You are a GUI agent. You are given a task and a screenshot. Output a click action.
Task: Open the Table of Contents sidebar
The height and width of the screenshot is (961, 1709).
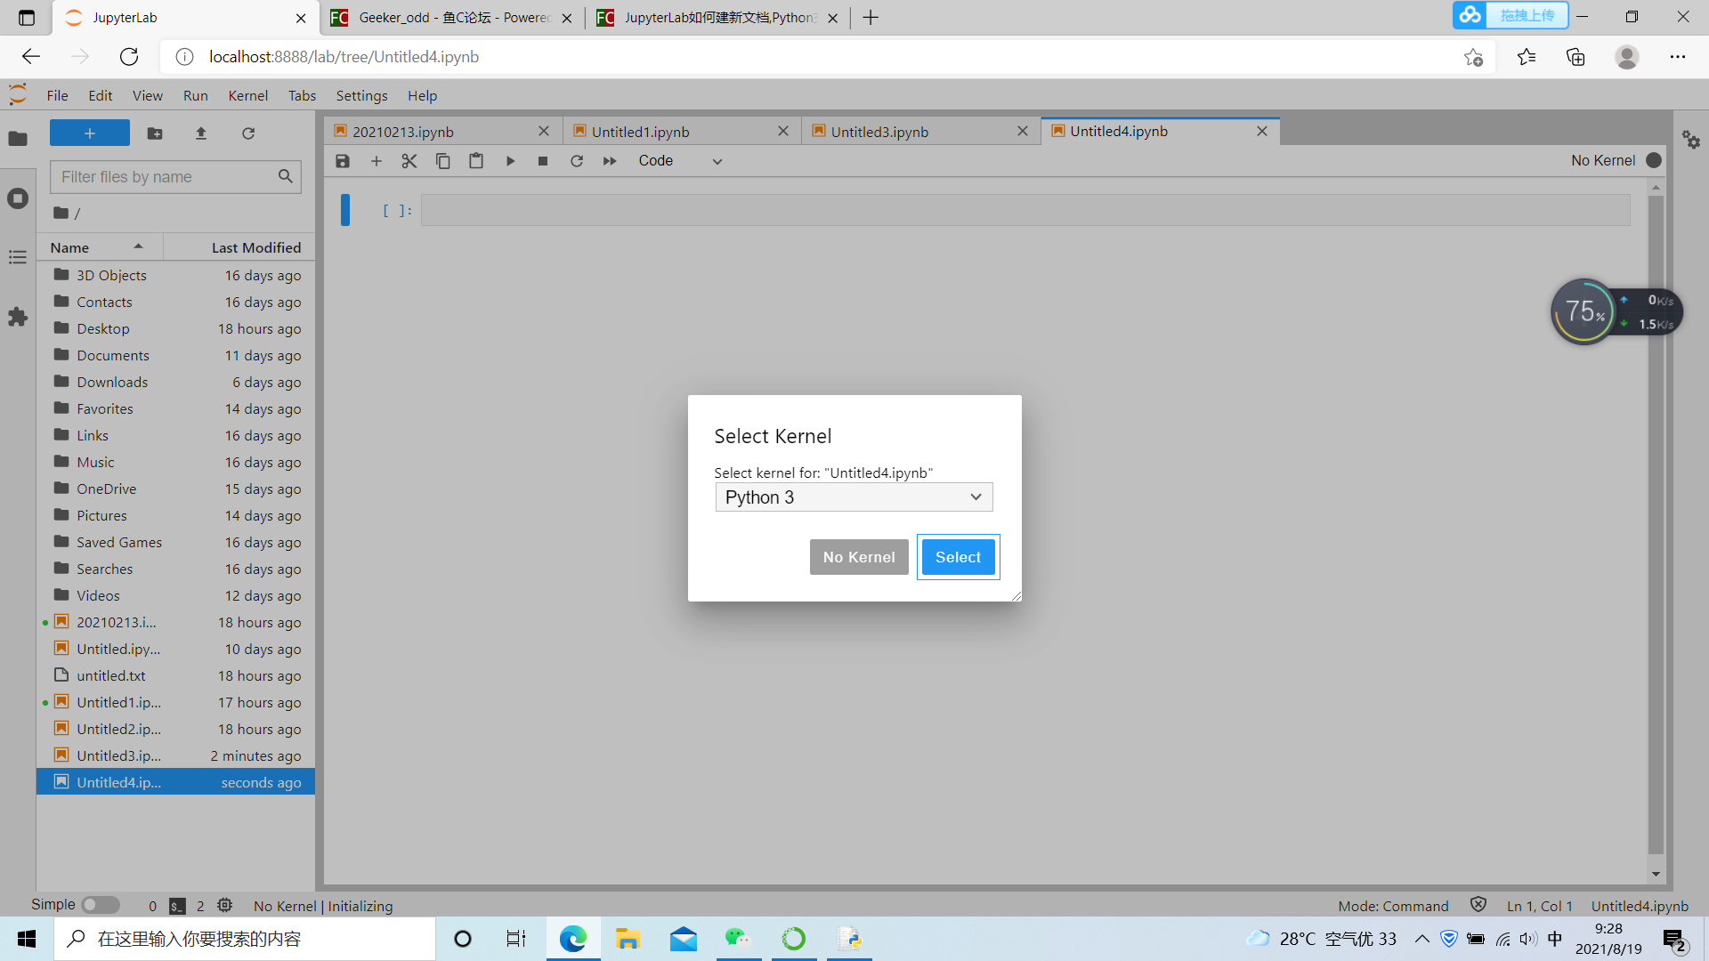click(x=18, y=257)
